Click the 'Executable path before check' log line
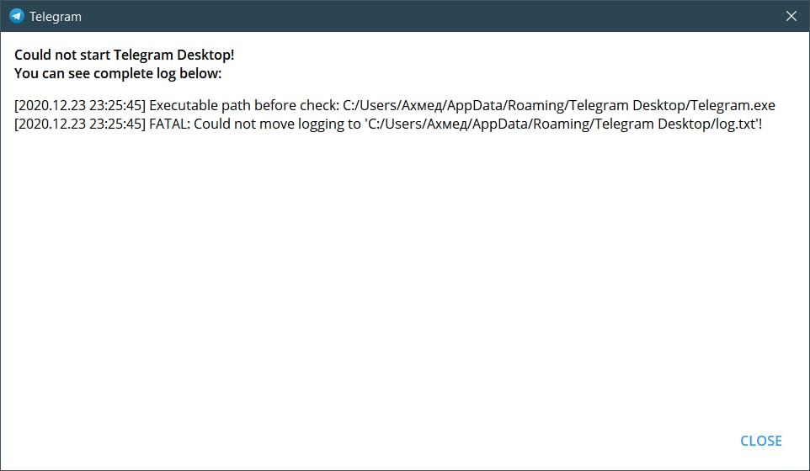810x471 pixels. click(x=395, y=106)
